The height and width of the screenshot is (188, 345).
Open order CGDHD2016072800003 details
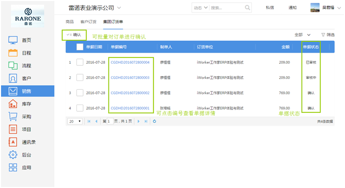point(130,78)
